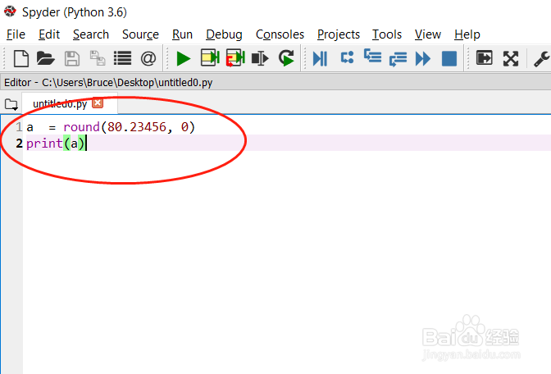
Task: Continue execution with the blue fast-forward icon
Action: (x=423, y=59)
